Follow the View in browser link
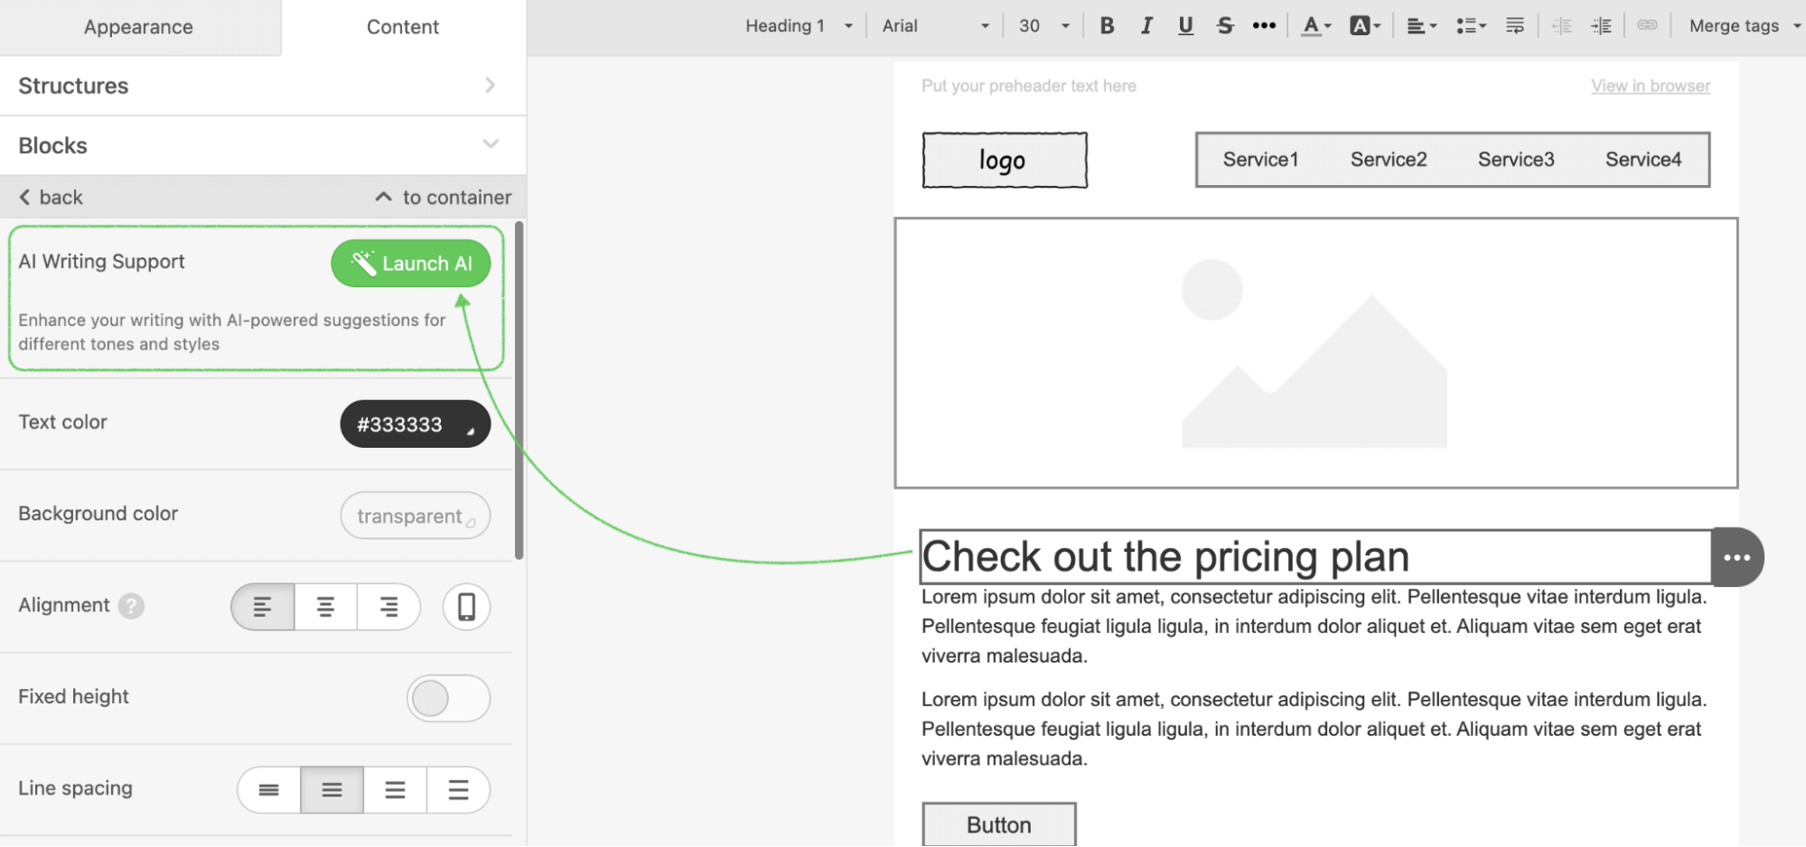Viewport: 1806px width, 847px height. pos(1650,86)
